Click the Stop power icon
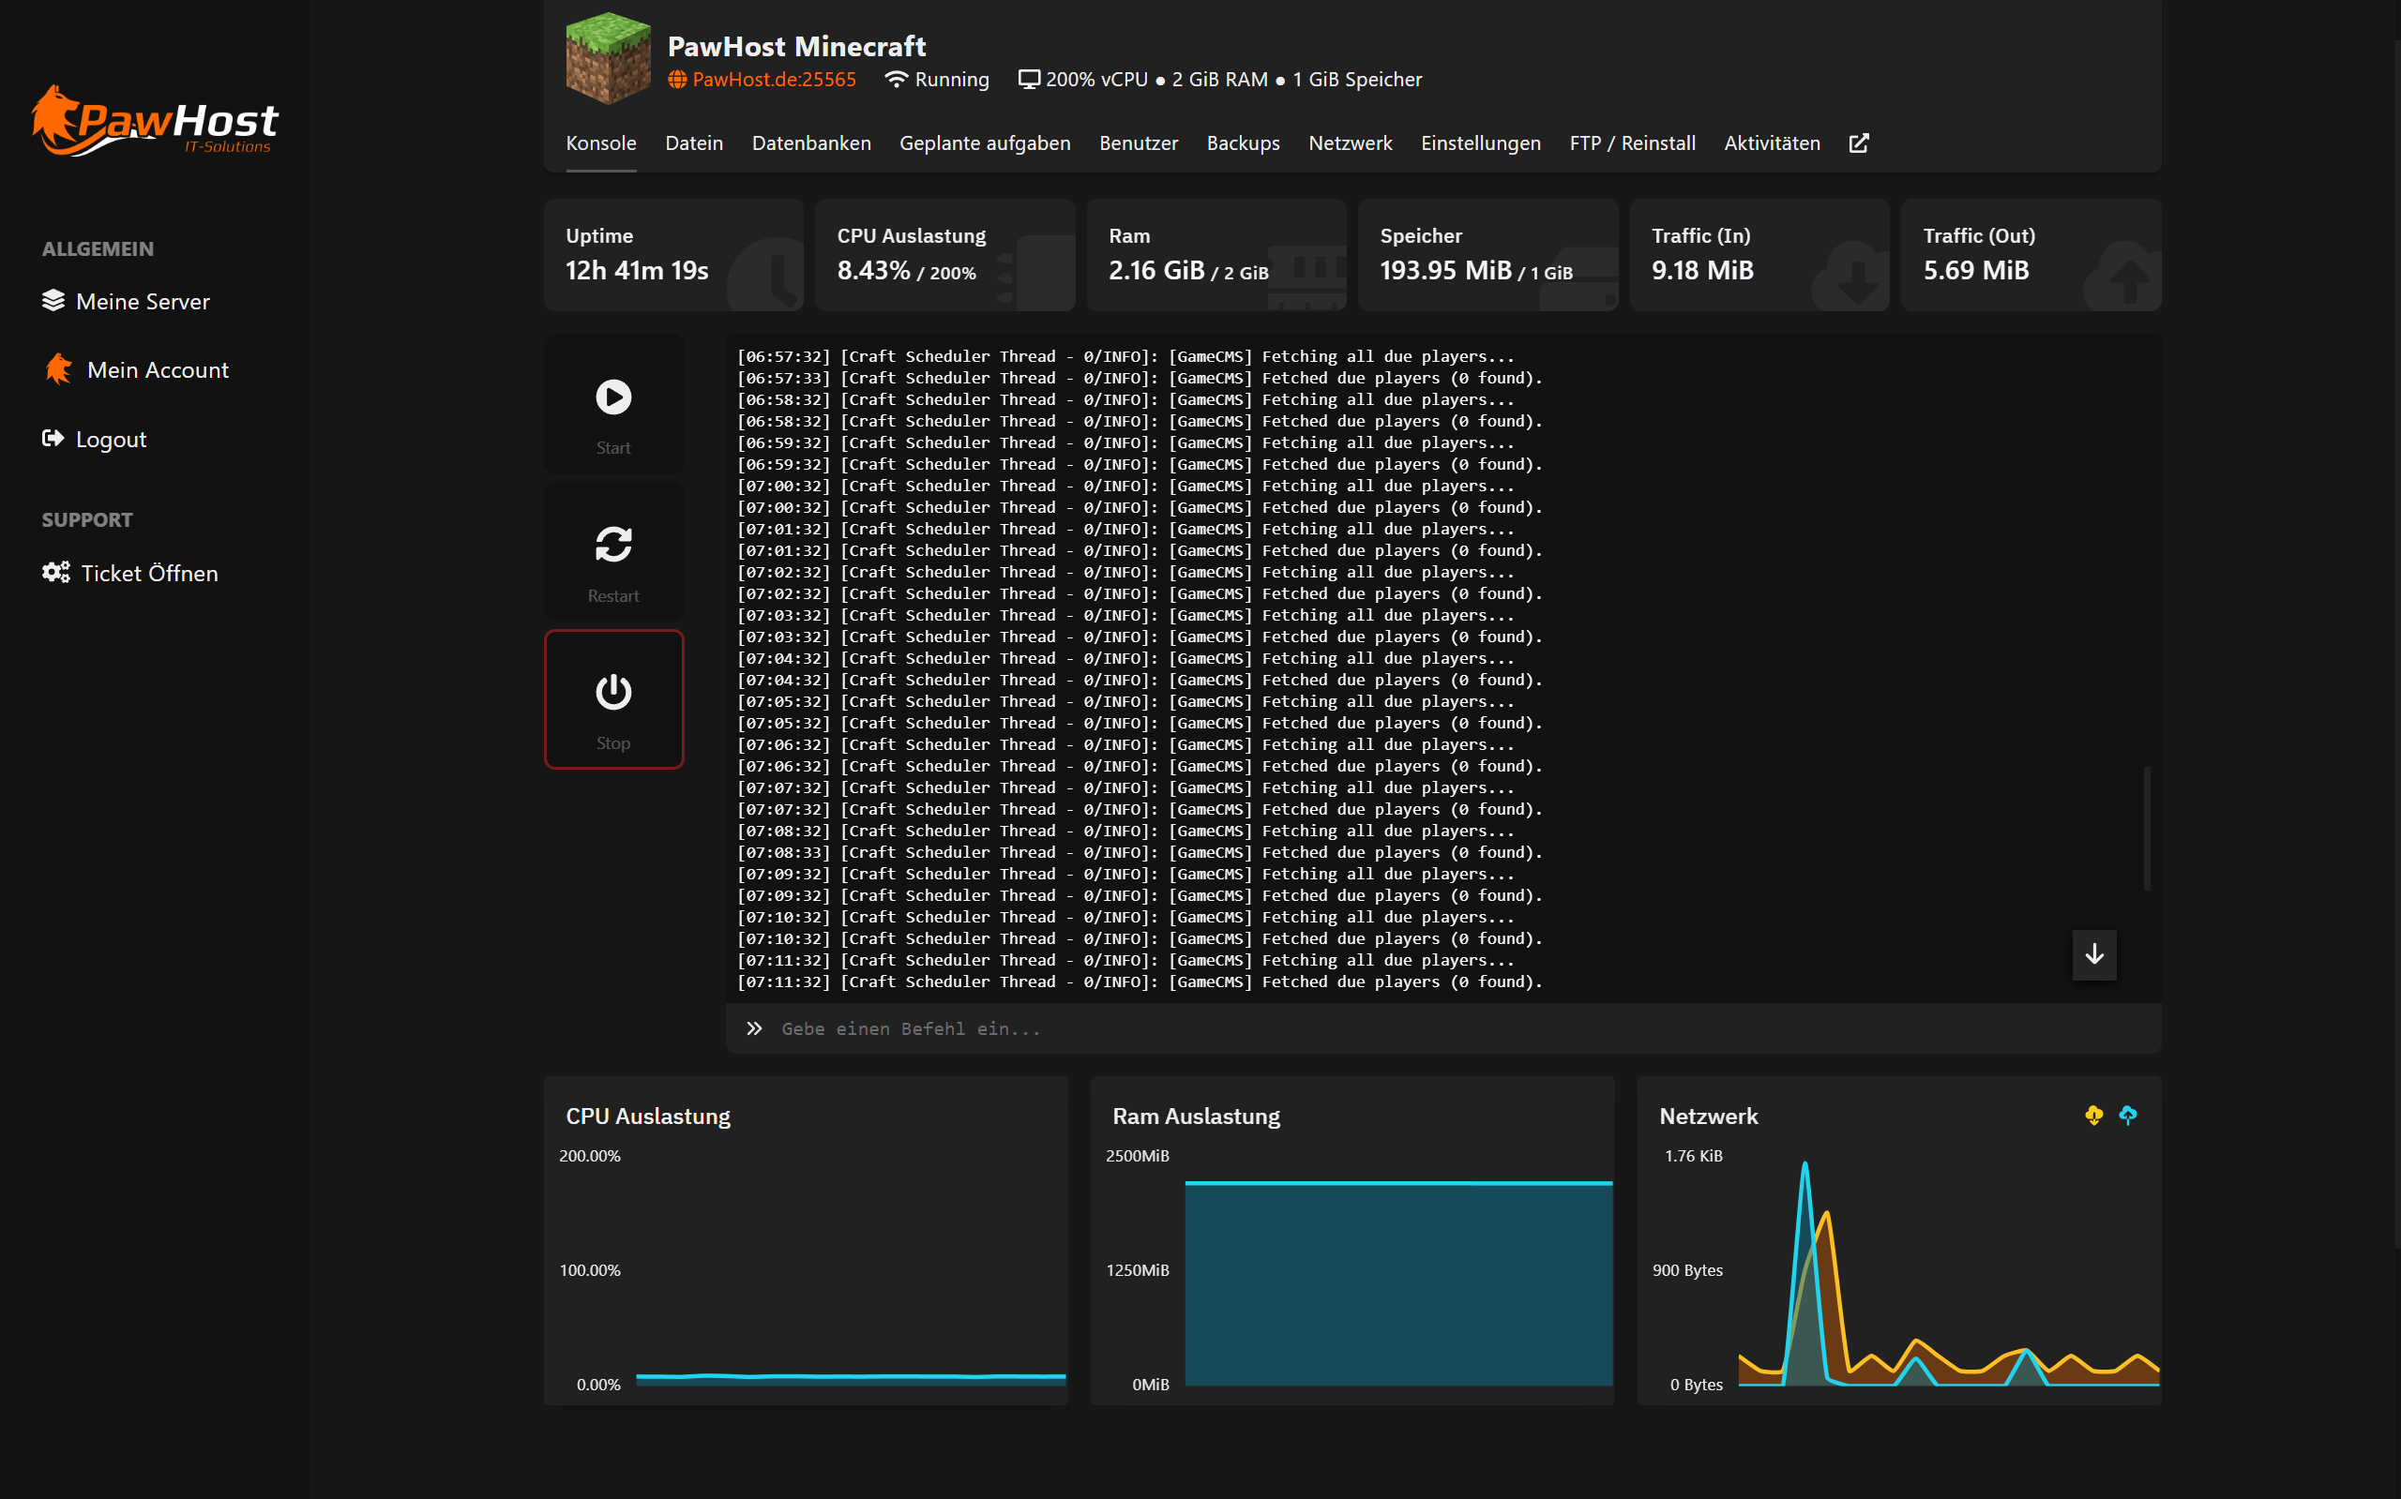The height and width of the screenshot is (1499, 2401). tap(612, 692)
